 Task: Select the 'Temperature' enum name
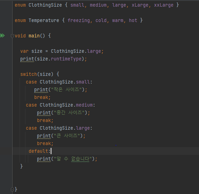[44, 20]
